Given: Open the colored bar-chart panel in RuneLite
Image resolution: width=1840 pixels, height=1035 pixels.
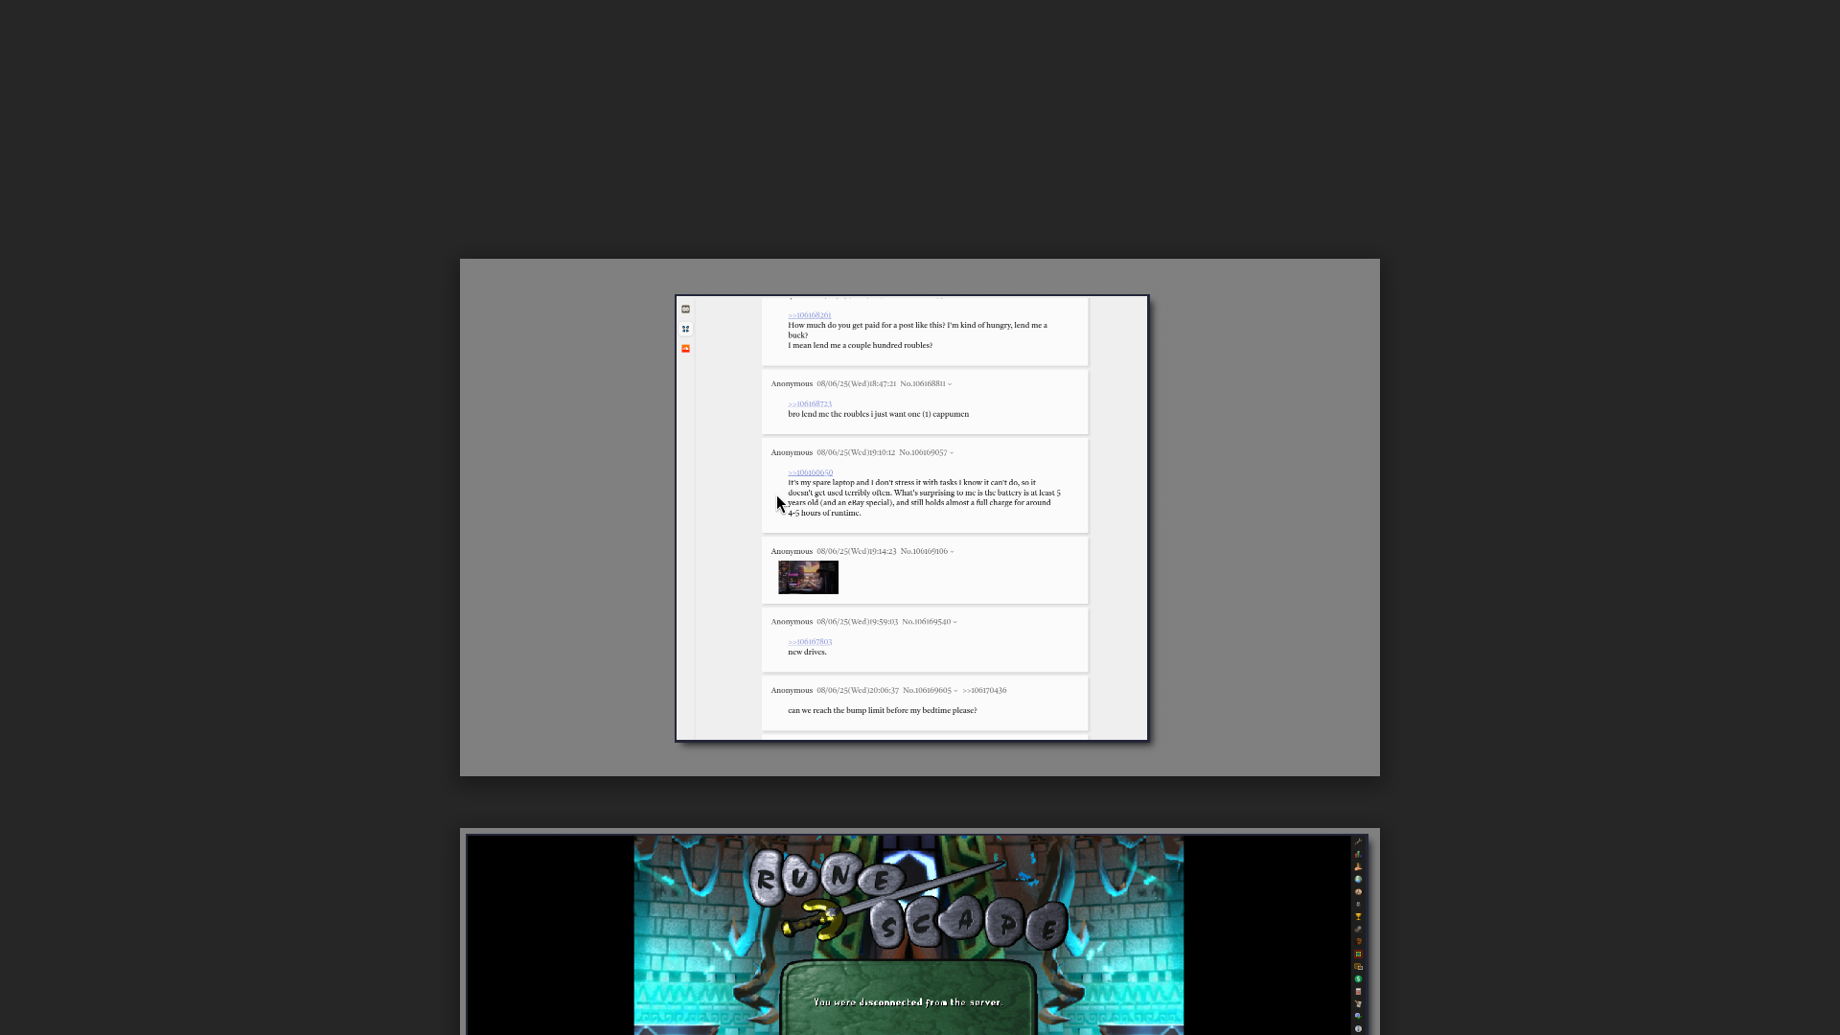Looking at the screenshot, I should (1358, 854).
